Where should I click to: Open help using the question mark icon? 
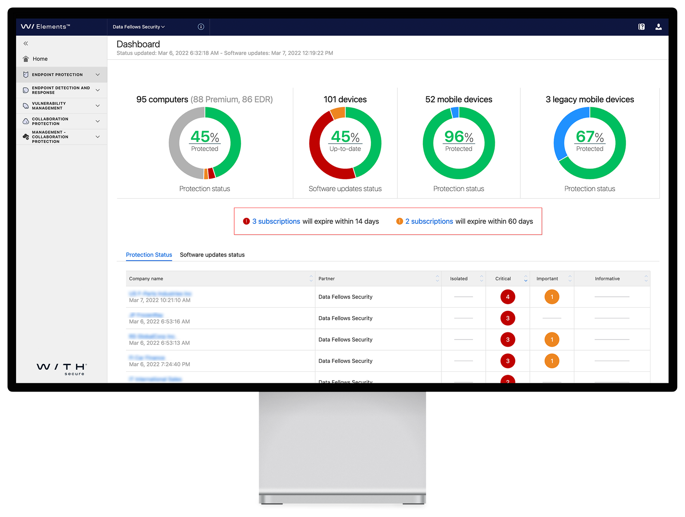pos(641,27)
